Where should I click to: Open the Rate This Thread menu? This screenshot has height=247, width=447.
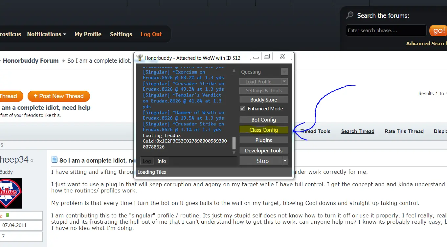click(404, 131)
